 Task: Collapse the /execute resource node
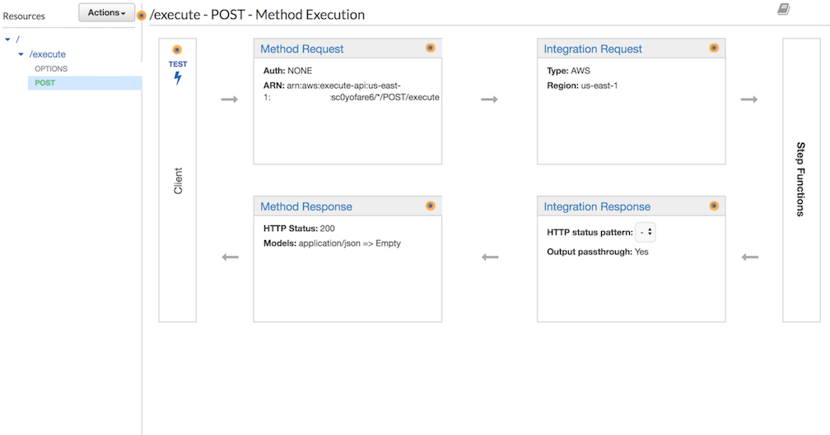pyautogui.click(x=21, y=54)
